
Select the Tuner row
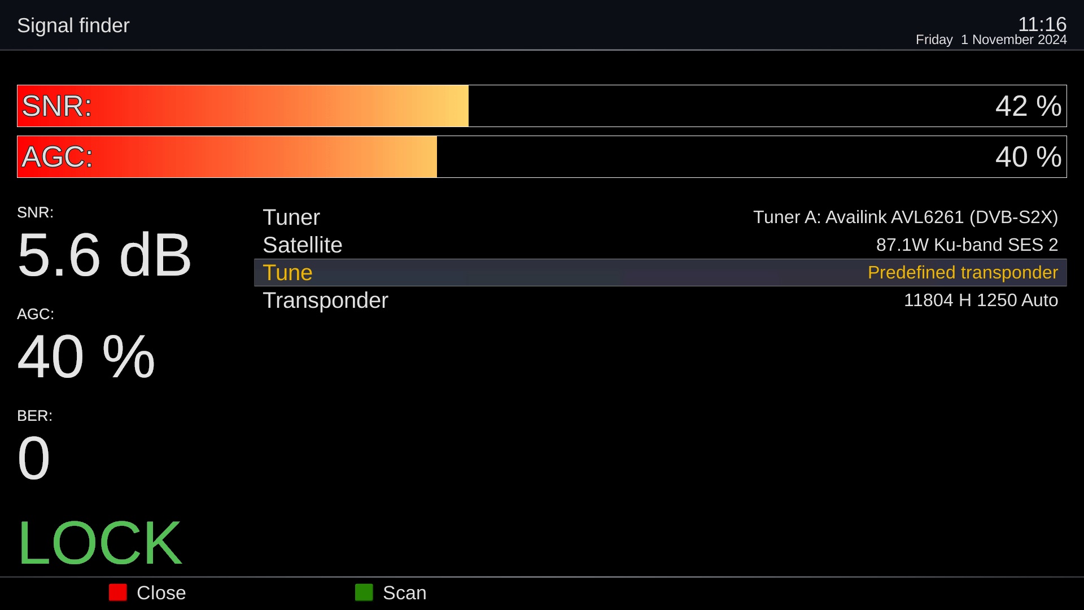coord(661,217)
